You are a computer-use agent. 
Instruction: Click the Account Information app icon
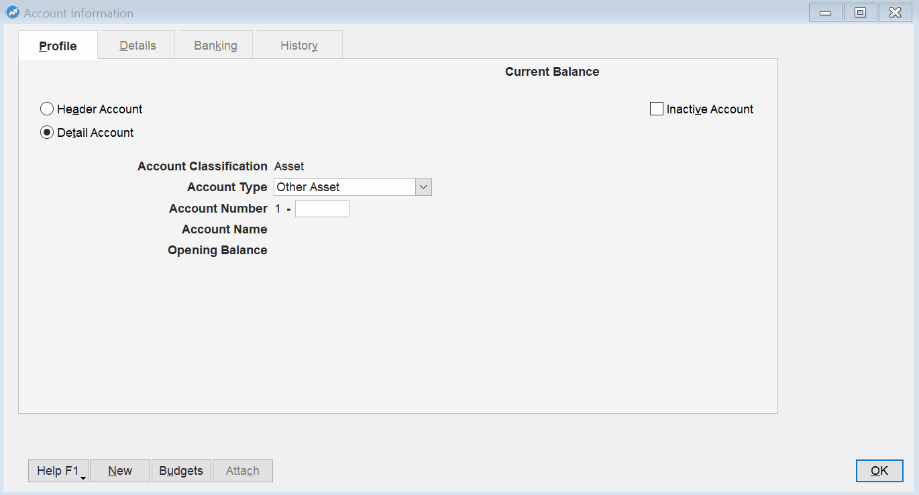[12, 12]
